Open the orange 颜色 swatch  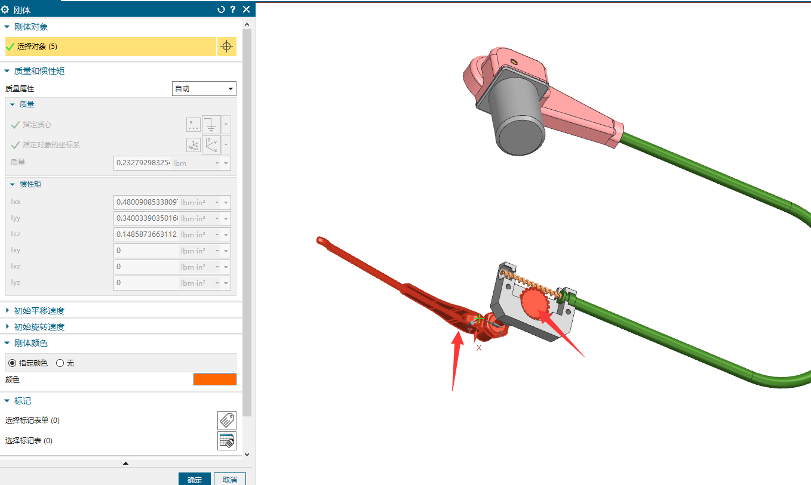click(x=215, y=379)
